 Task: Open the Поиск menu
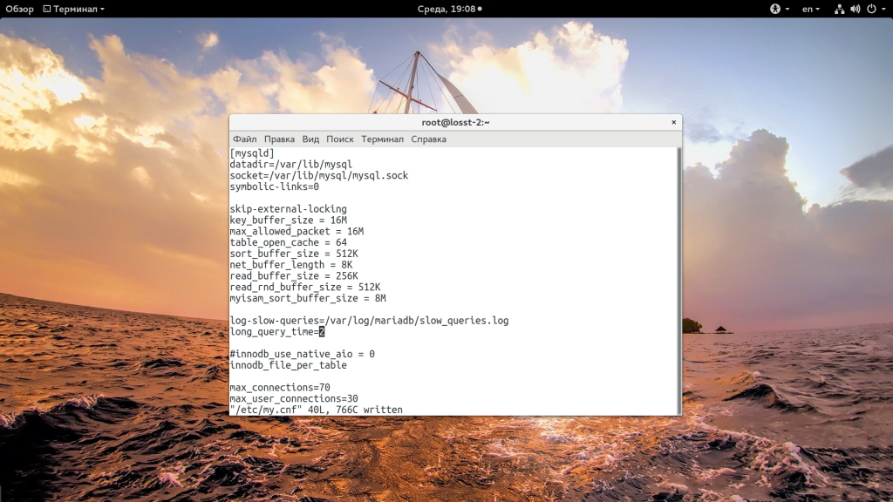(340, 139)
